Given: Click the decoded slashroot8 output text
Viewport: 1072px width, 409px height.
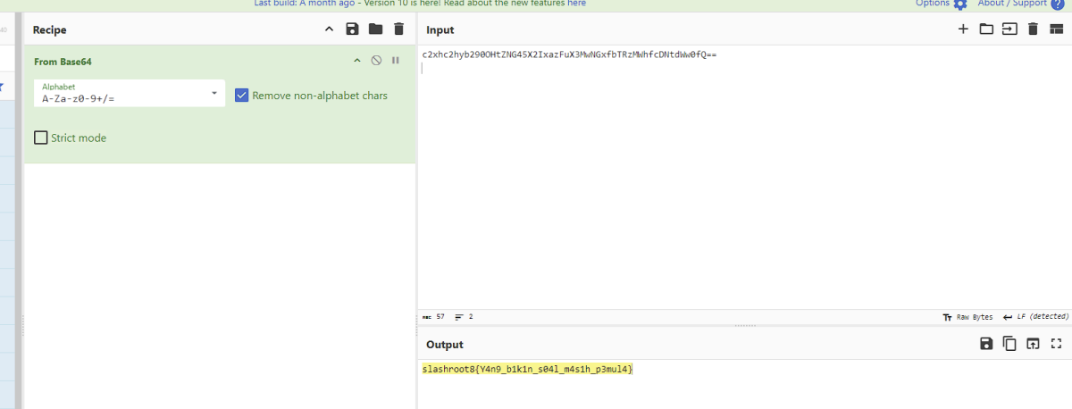Looking at the screenshot, I should 527,369.
